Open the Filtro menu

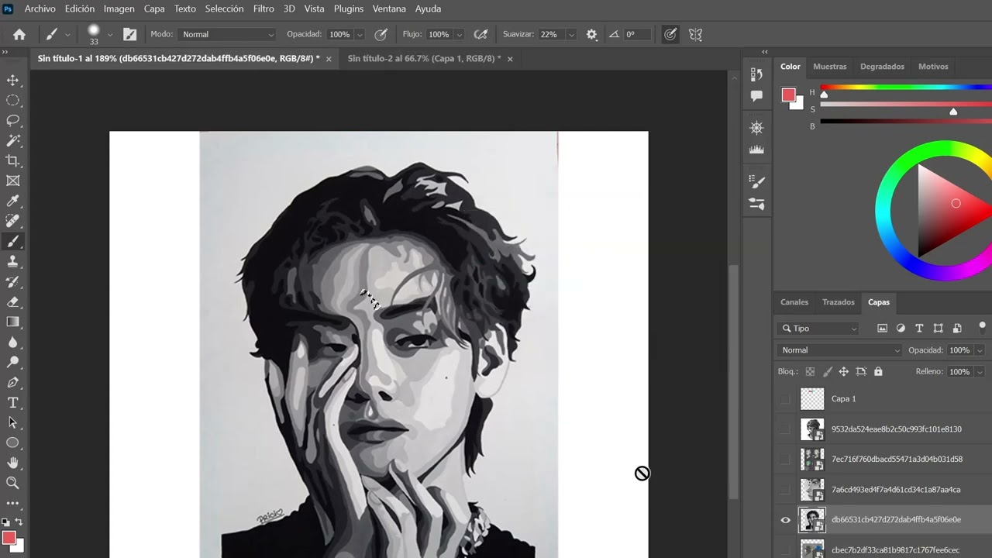pos(263,9)
